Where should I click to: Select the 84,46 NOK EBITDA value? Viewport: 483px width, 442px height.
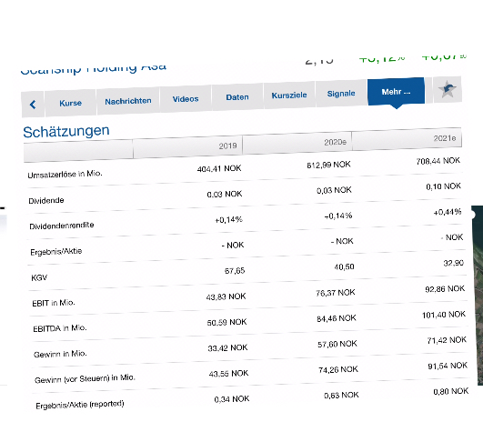[x=337, y=318]
